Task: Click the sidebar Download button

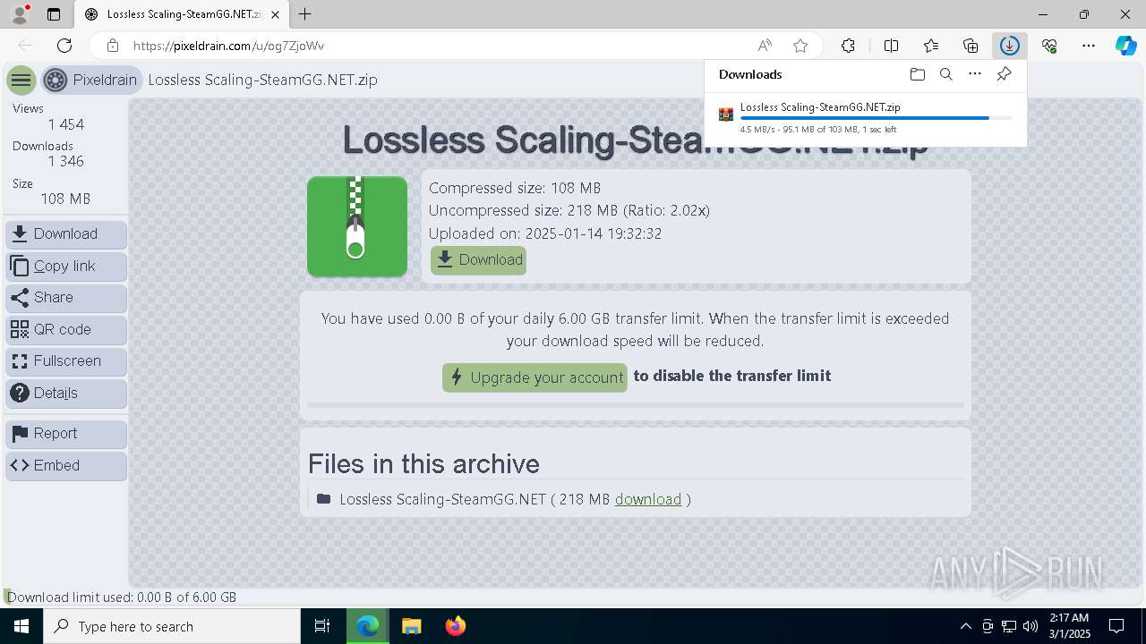Action: point(66,234)
